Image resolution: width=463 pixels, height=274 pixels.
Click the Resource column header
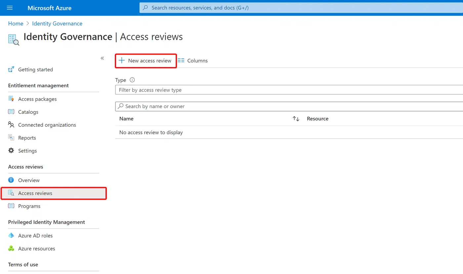tap(317, 119)
